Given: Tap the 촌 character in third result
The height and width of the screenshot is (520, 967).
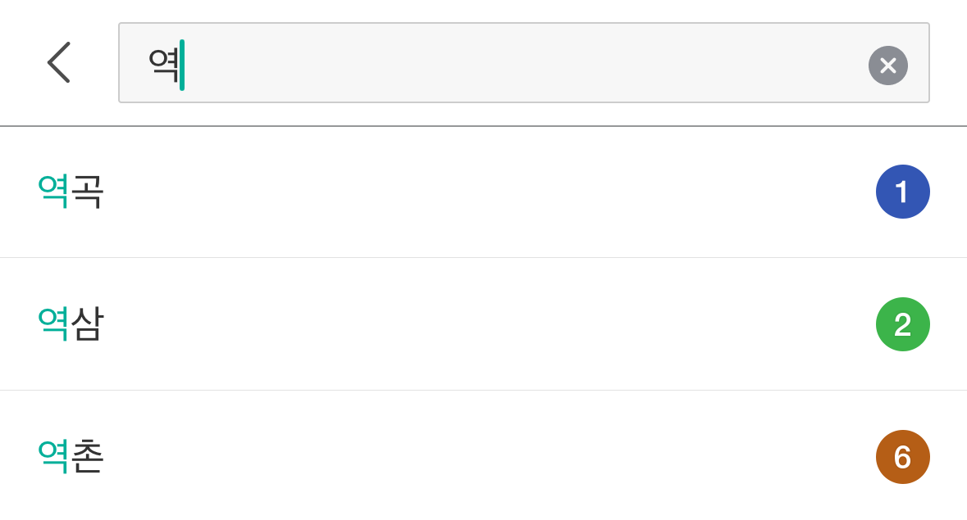Looking at the screenshot, I should click(88, 457).
